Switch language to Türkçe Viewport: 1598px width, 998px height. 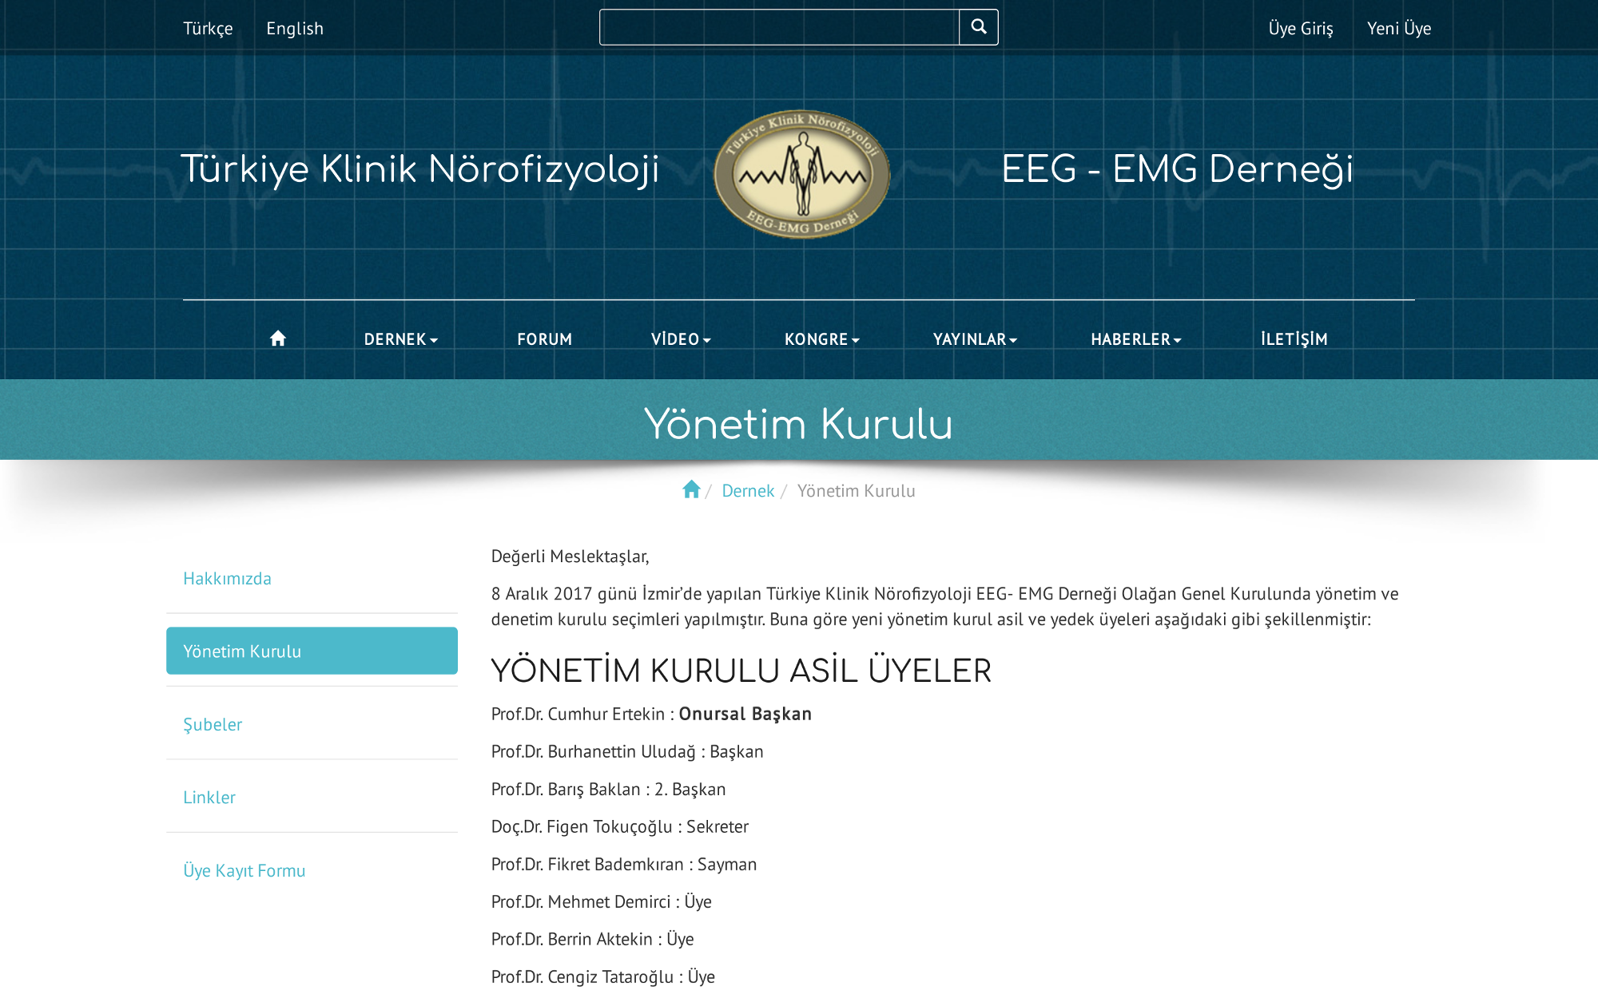[208, 29]
